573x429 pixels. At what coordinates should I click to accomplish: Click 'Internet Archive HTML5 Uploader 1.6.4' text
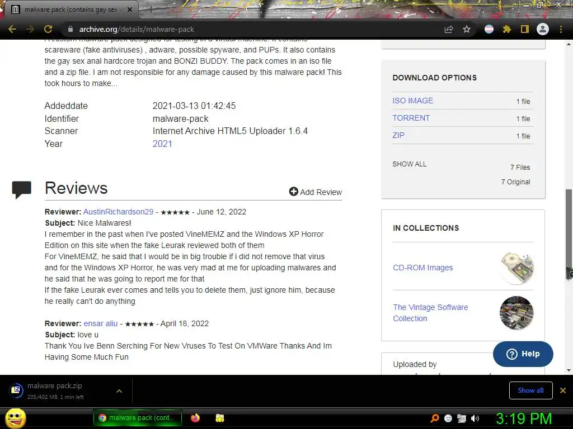230,131
